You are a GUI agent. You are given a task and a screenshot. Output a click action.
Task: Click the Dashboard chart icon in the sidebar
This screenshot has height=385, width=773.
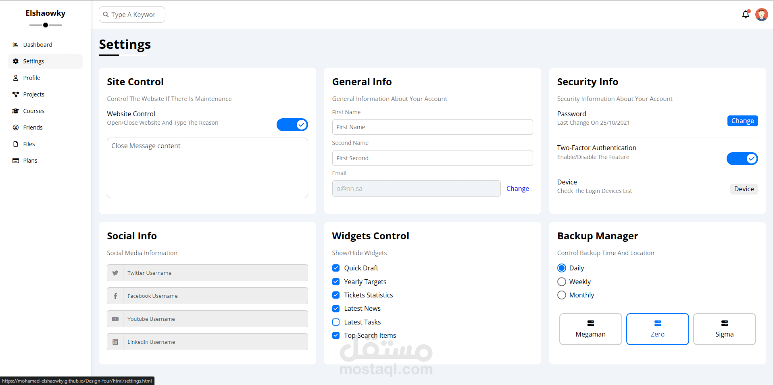pos(16,45)
